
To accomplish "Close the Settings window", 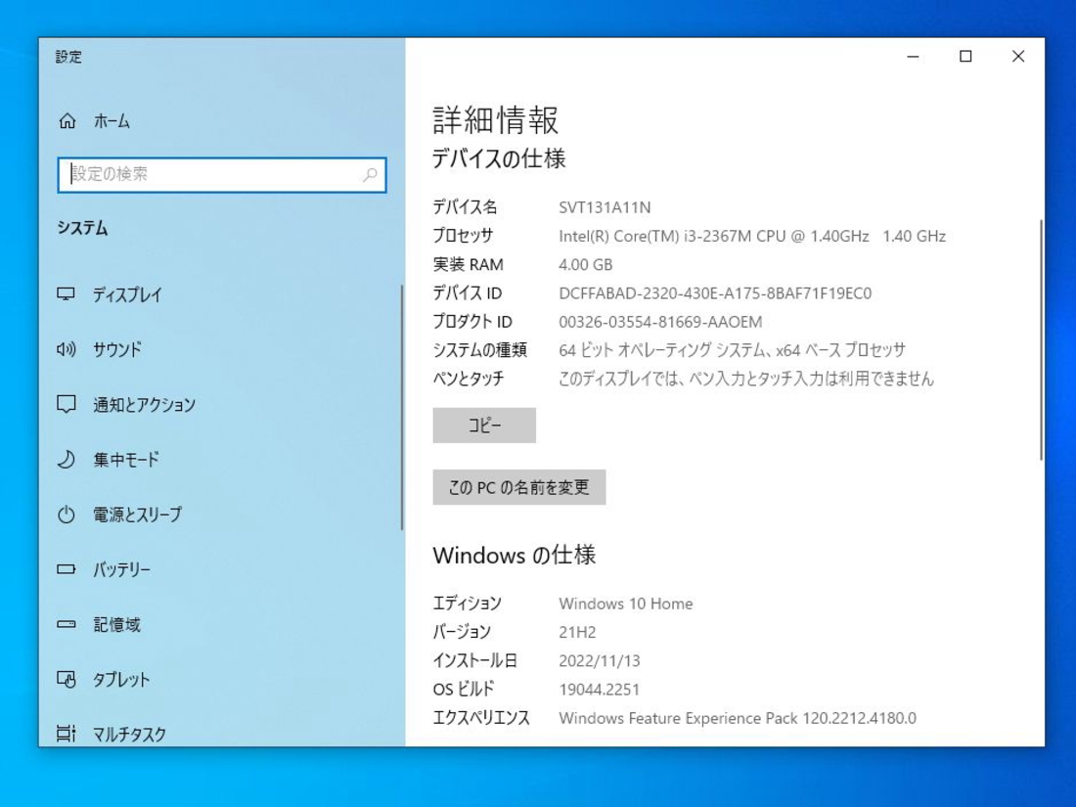I will (x=1018, y=57).
